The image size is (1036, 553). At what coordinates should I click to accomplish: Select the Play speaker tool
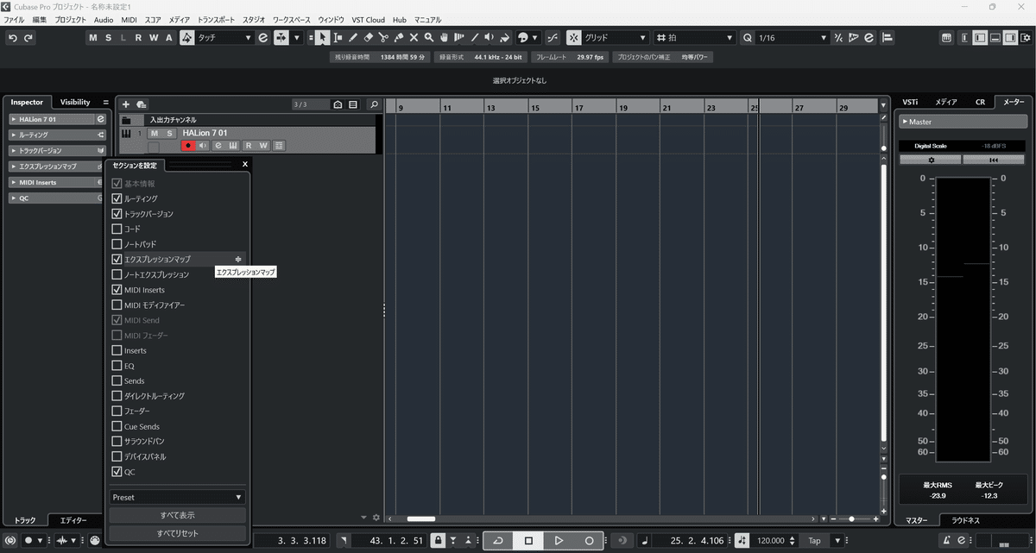tap(490, 38)
